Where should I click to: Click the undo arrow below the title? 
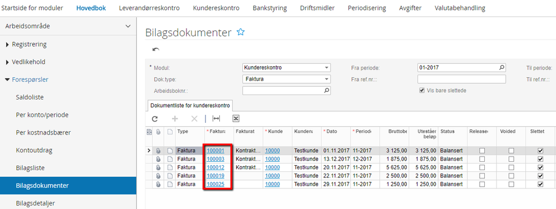click(x=156, y=49)
